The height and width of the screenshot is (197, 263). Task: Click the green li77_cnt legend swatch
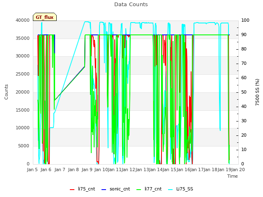[x=139, y=190]
